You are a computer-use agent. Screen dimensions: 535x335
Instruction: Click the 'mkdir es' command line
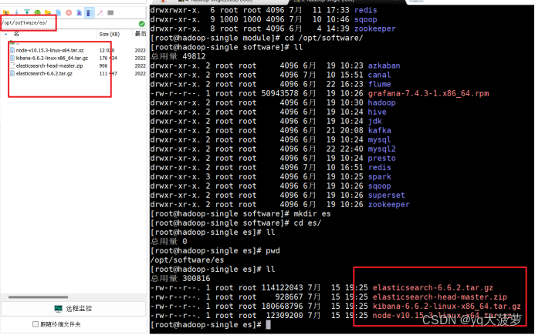[x=241, y=214]
